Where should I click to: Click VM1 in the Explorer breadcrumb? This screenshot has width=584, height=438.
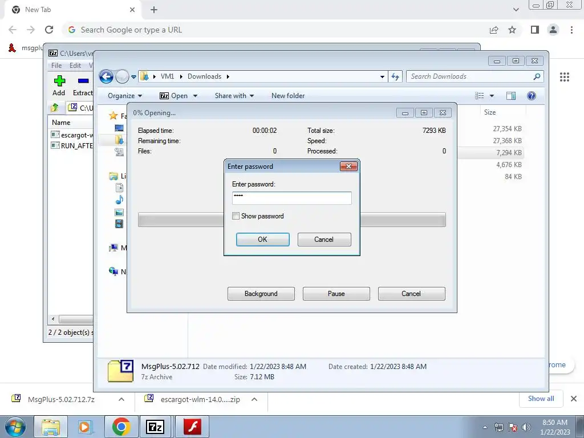(167, 76)
